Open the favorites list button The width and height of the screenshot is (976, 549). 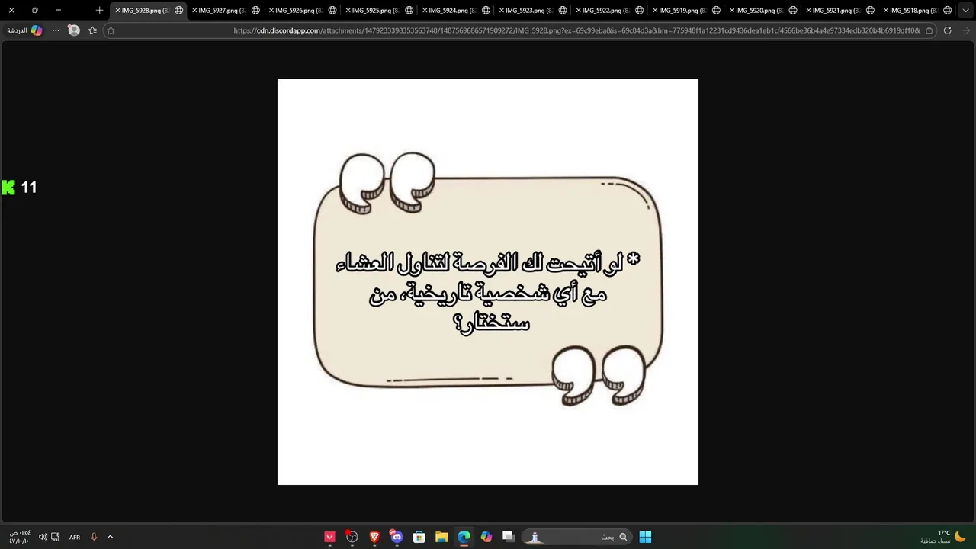pos(92,30)
